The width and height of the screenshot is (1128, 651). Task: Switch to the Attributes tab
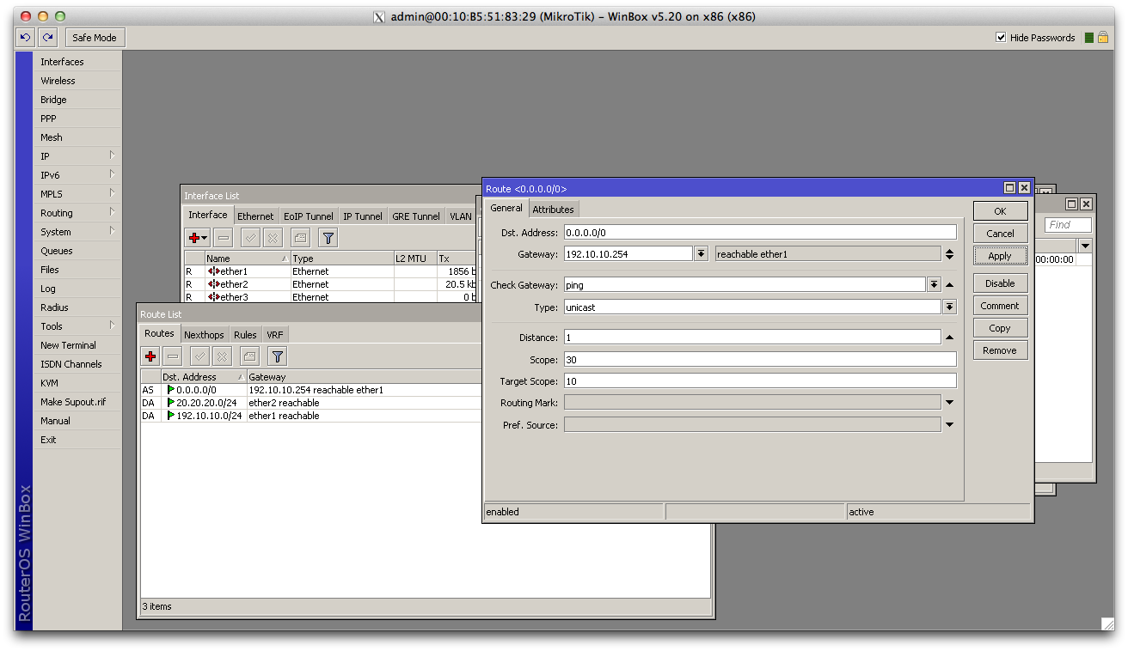point(553,209)
